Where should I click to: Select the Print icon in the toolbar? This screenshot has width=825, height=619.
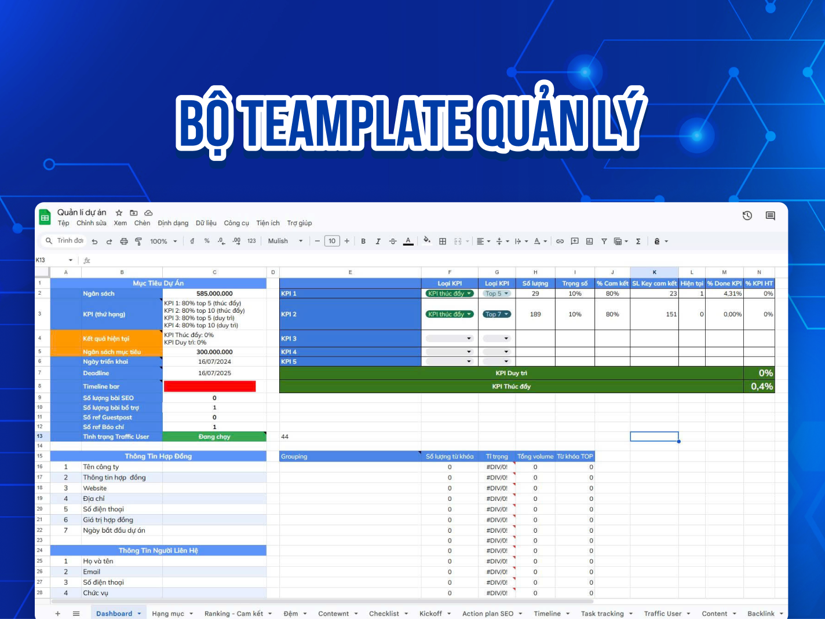tap(124, 241)
